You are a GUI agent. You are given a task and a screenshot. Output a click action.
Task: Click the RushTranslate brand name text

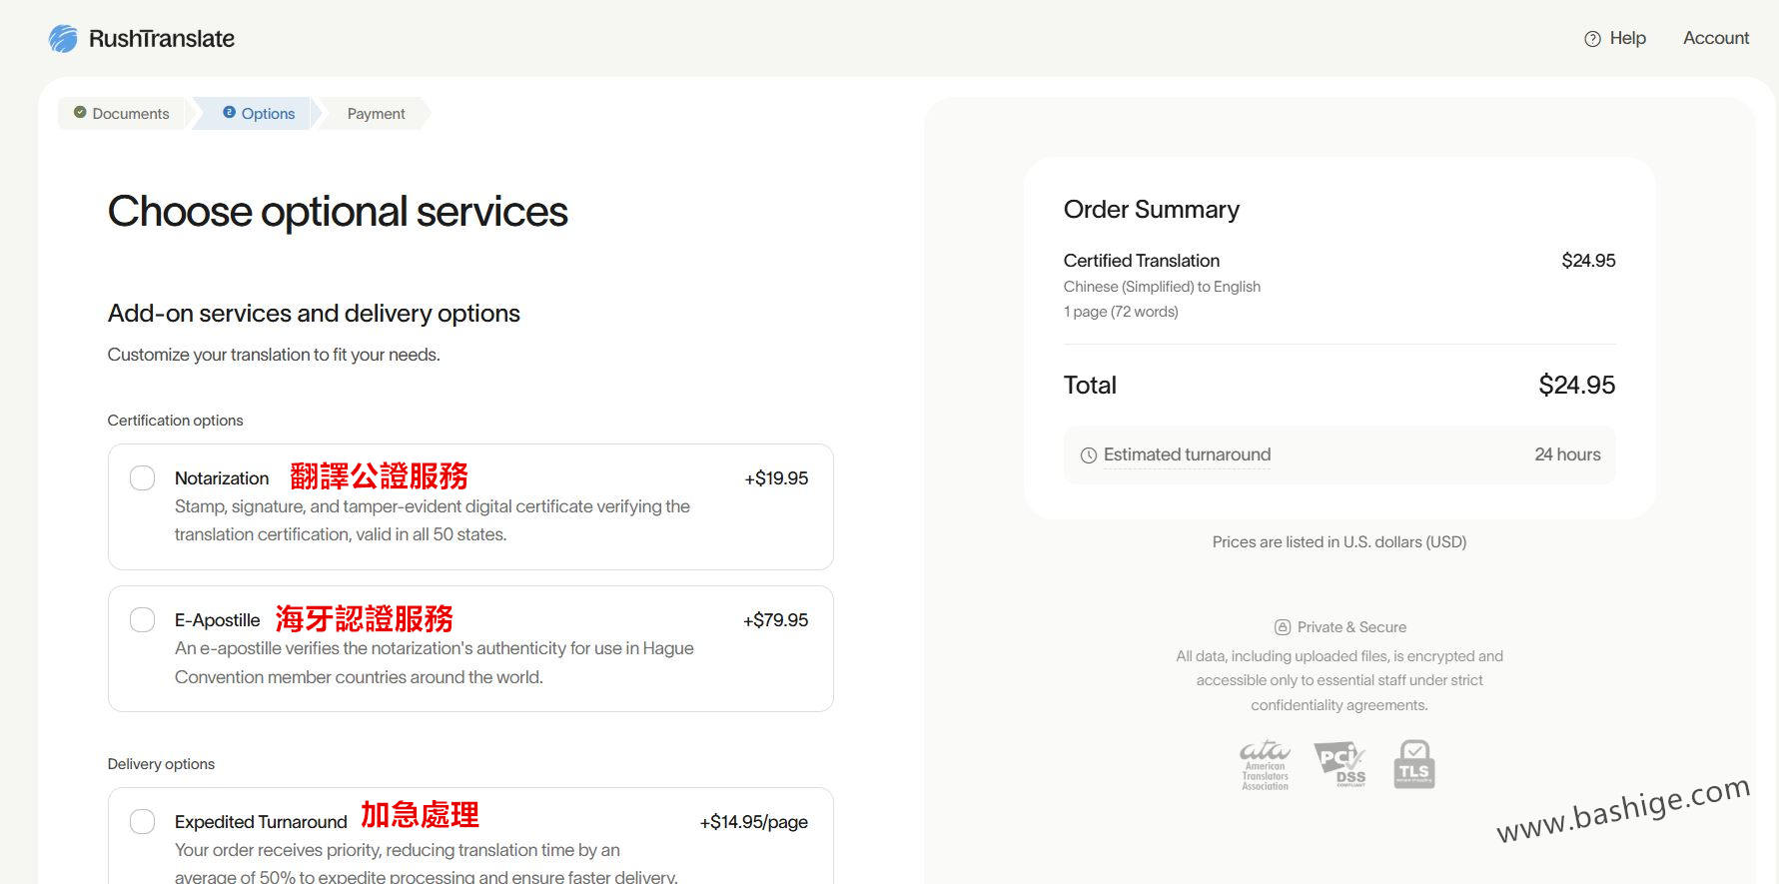(162, 39)
